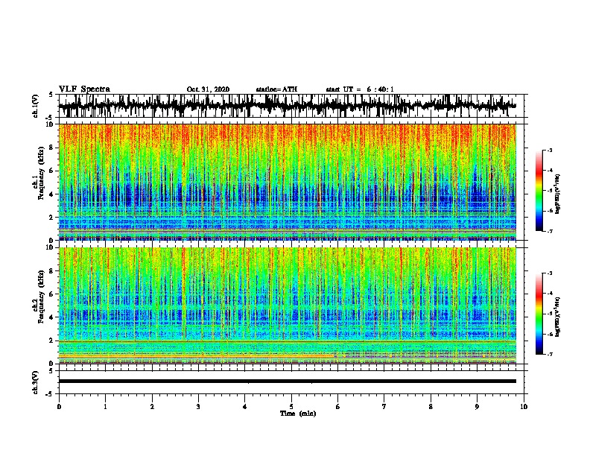Screen dimensions: 590x456
Task: Click the "-7" tick on the ch.1 colorbar
Action: coord(549,232)
